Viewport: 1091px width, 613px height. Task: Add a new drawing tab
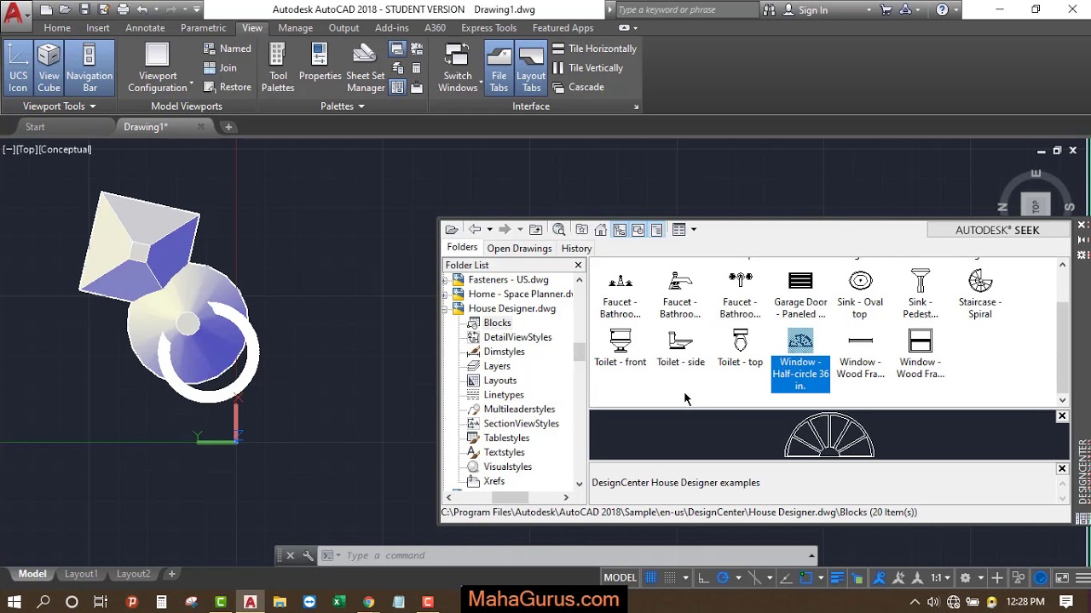pos(228,127)
